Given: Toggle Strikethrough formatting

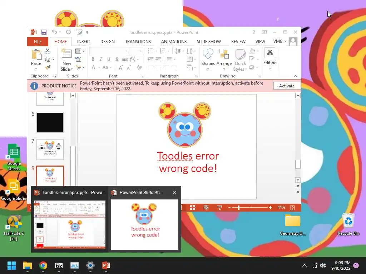Looking at the screenshot, I should 125,59.
